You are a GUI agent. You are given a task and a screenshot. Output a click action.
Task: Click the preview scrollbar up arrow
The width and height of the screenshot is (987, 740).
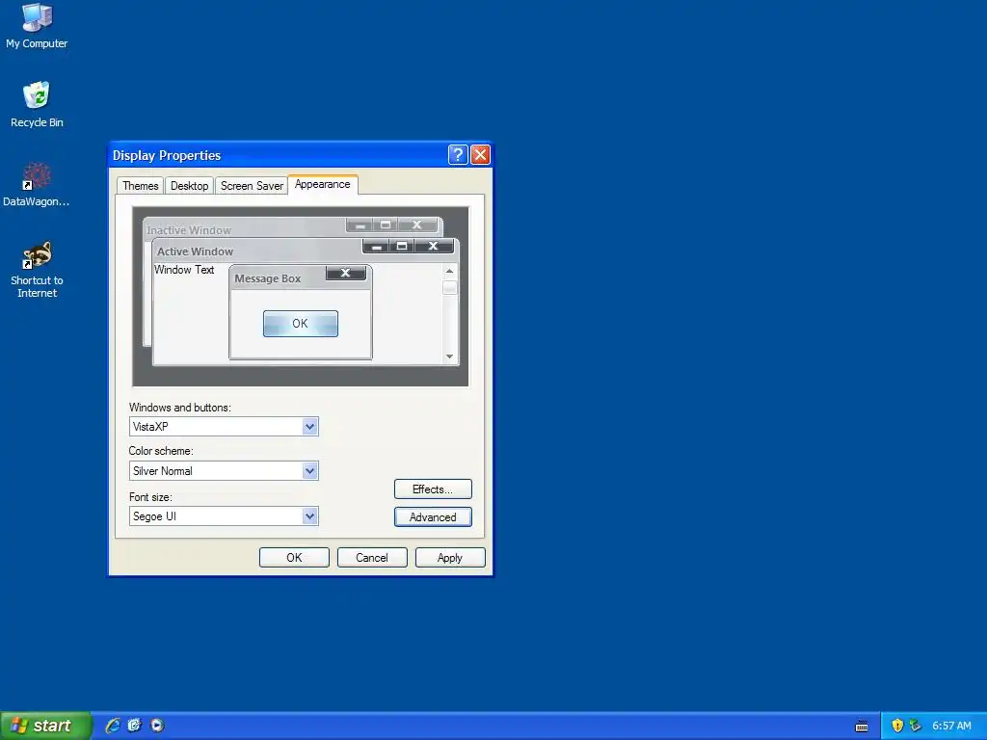point(449,271)
